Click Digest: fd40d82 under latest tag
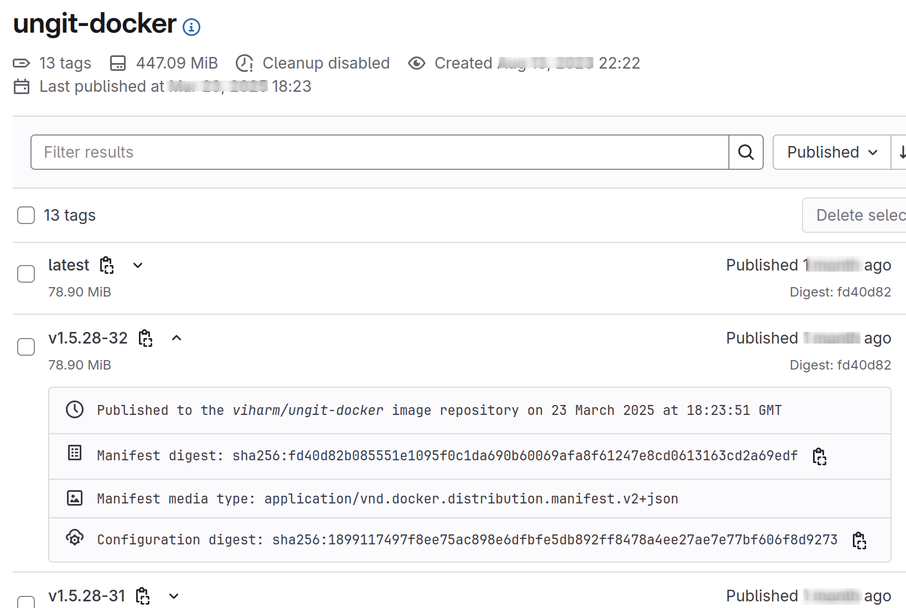 tap(840, 292)
